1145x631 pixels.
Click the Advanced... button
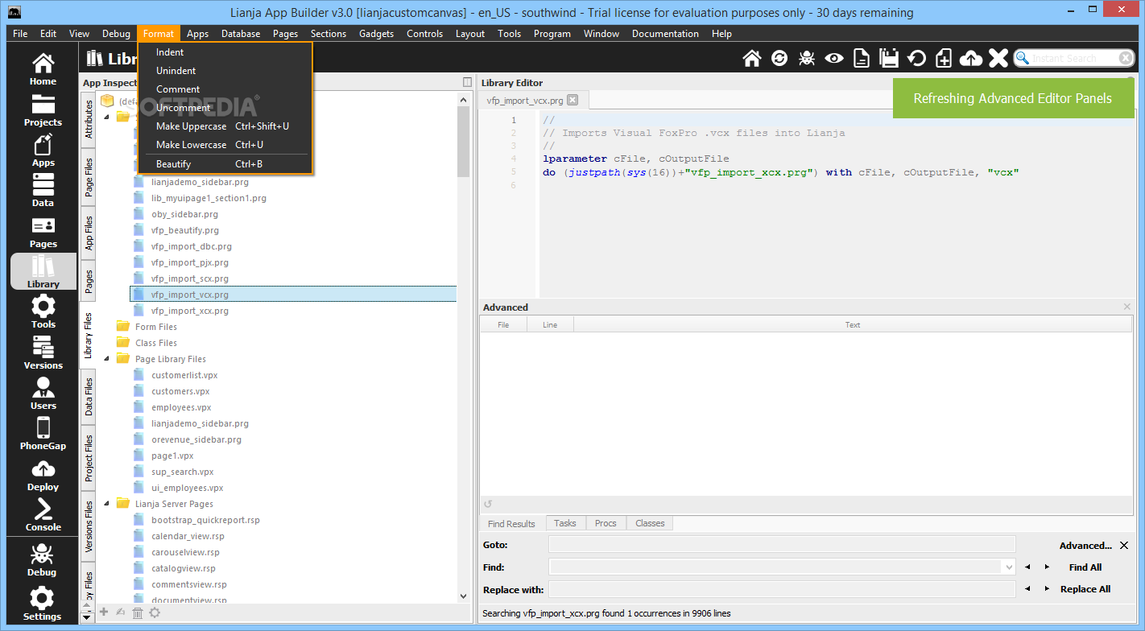click(x=1085, y=546)
